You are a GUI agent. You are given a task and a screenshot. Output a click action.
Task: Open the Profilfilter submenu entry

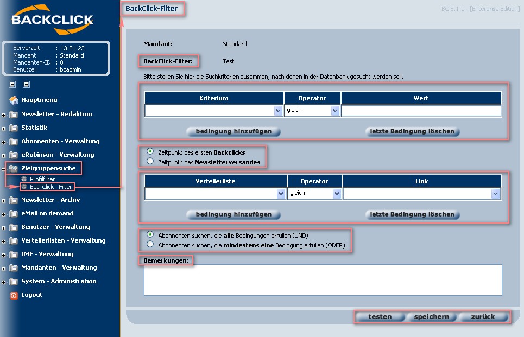click(42, 179)
